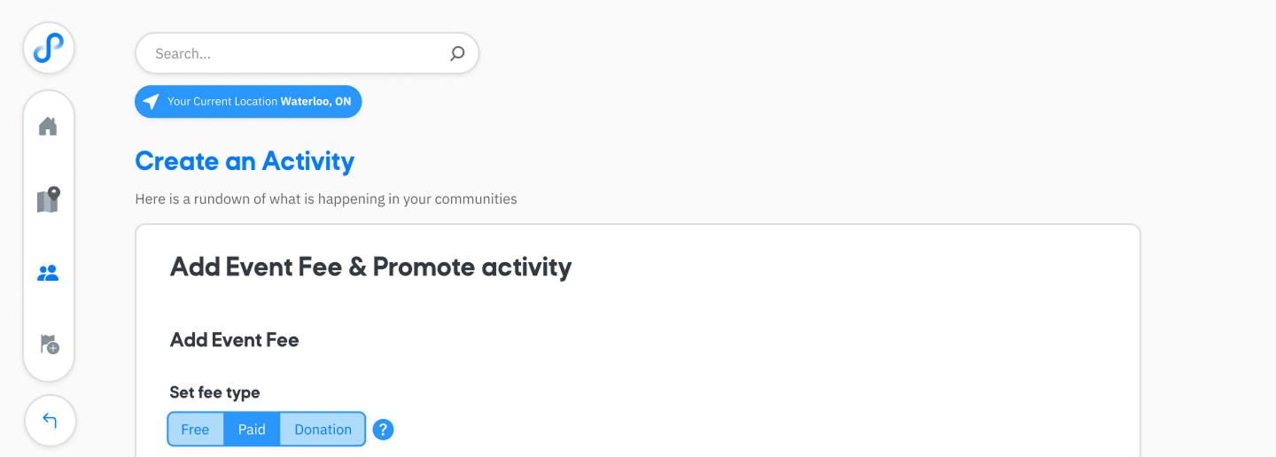1276x457 pixels.
Task: Open the map view icon
Action: [x=48, y=199]
